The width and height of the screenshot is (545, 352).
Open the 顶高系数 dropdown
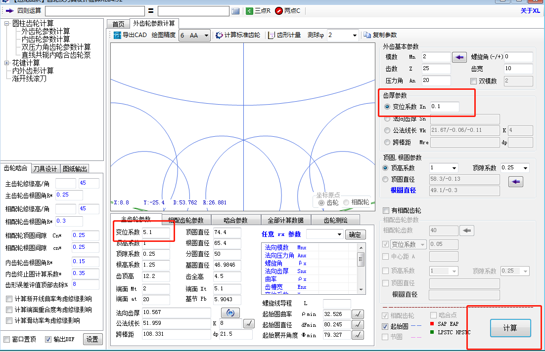(454, 168)
